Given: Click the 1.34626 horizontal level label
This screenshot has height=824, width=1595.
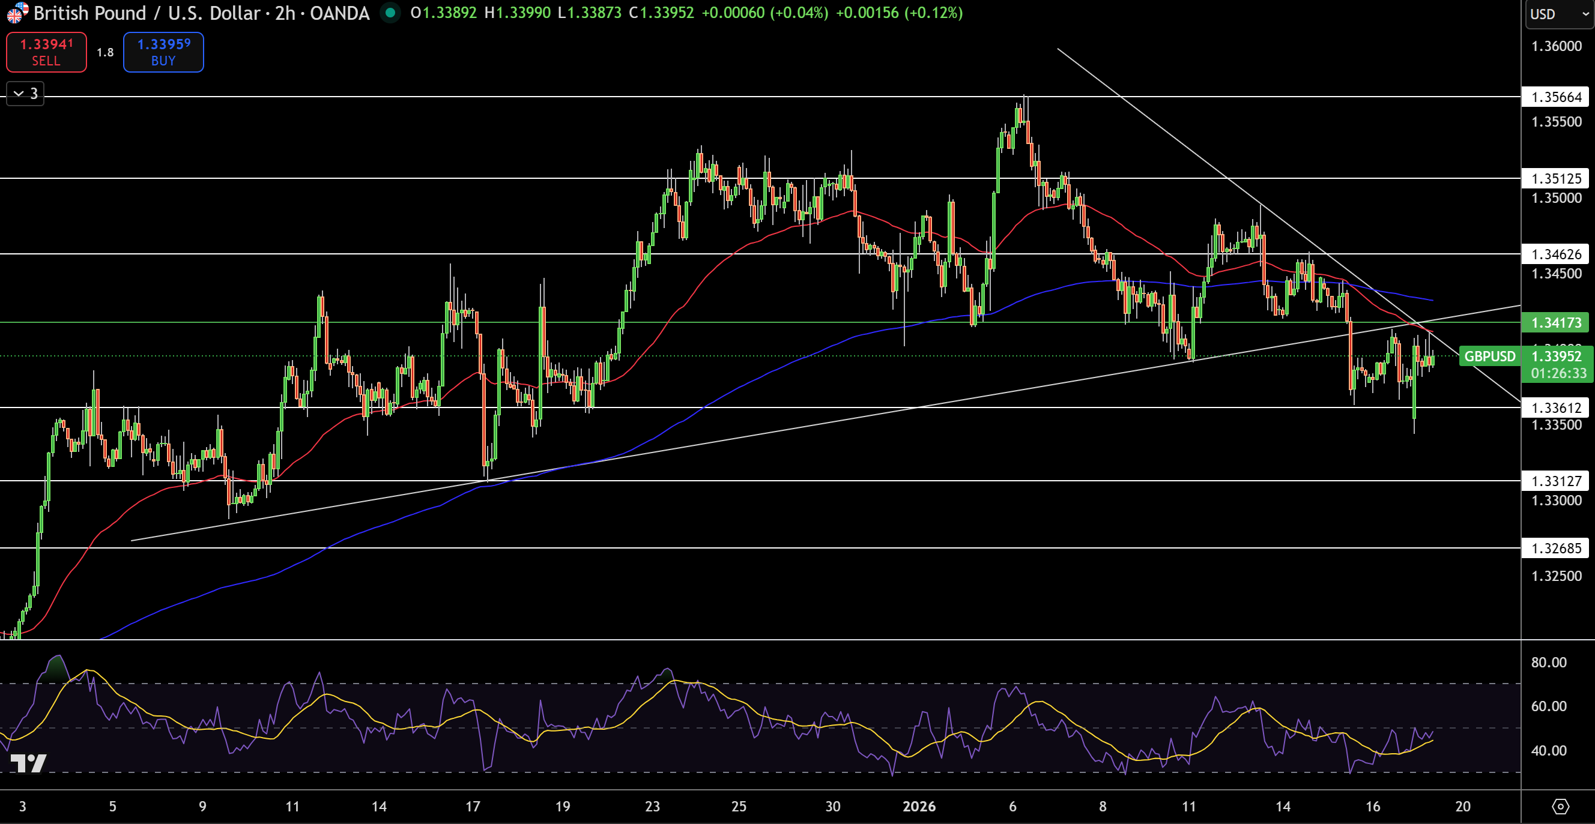Looking at the screenshot, I should (x=1557, y=254).
